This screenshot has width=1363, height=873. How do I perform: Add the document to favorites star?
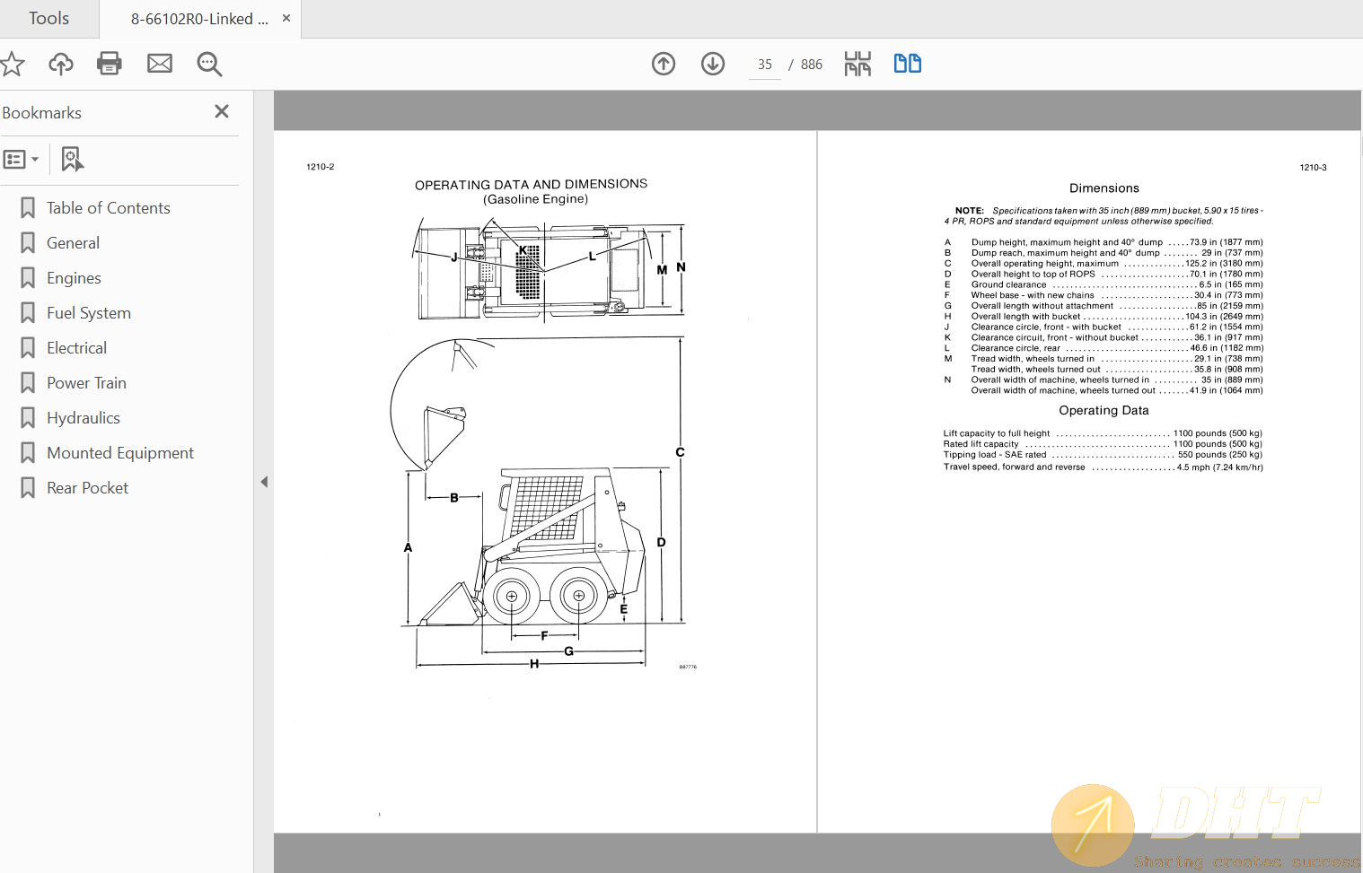pos(13,64)
